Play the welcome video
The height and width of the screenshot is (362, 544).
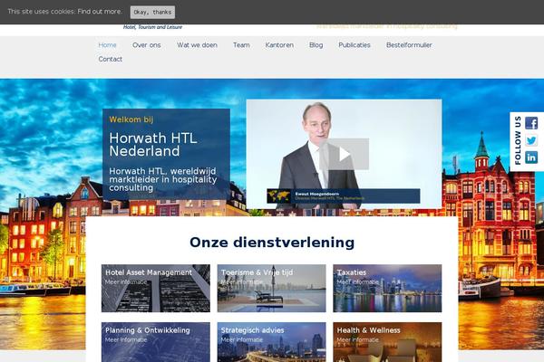click(345, 154)
